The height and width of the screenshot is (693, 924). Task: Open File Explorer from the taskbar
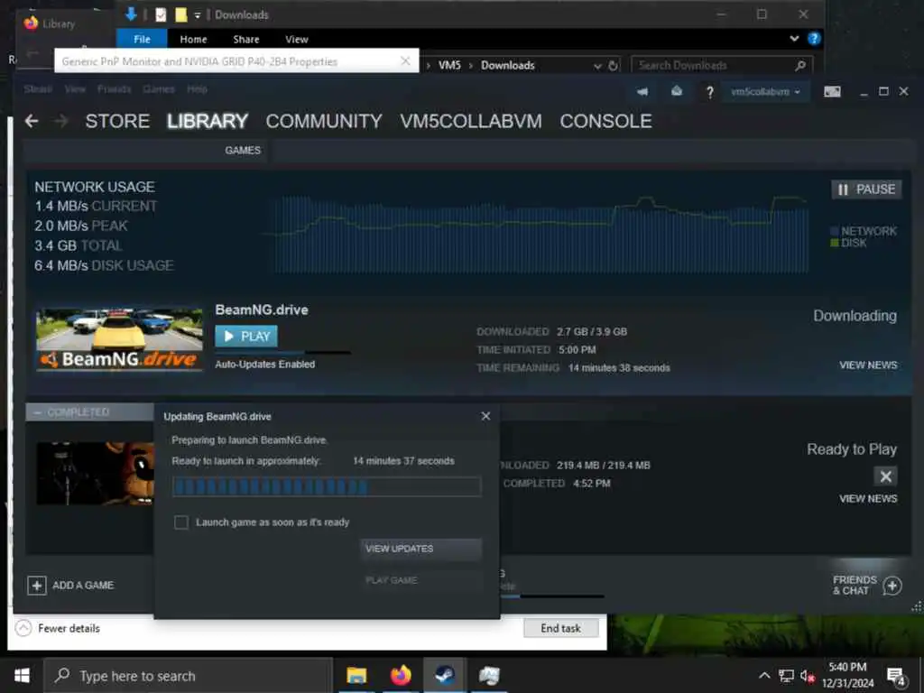tap(356, 675)
